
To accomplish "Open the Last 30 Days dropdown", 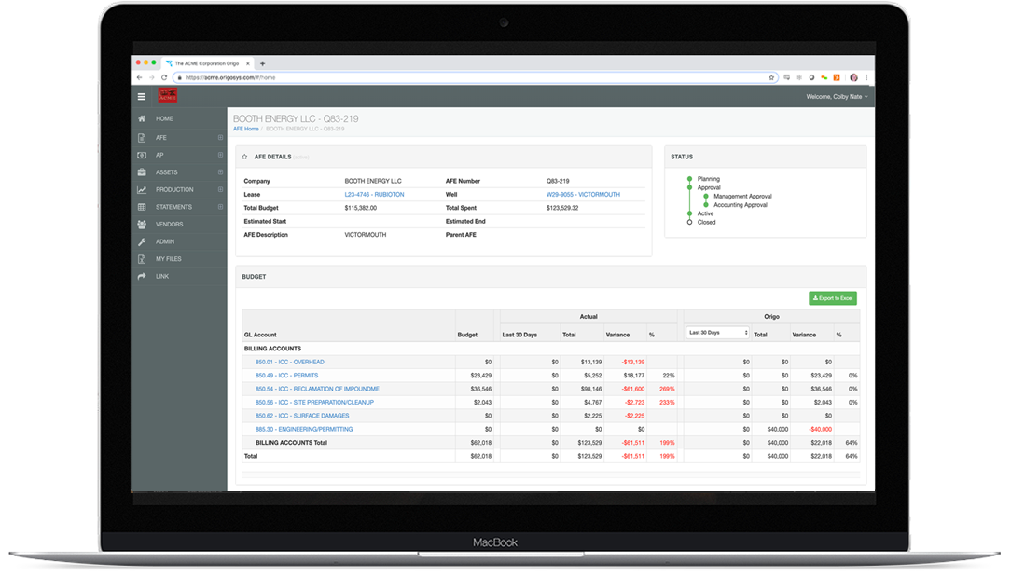I will 717,333.
